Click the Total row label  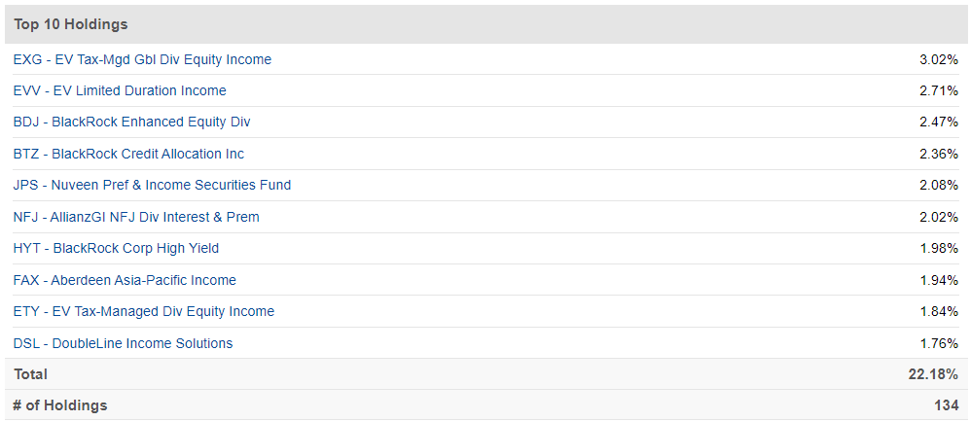[30, 374]
